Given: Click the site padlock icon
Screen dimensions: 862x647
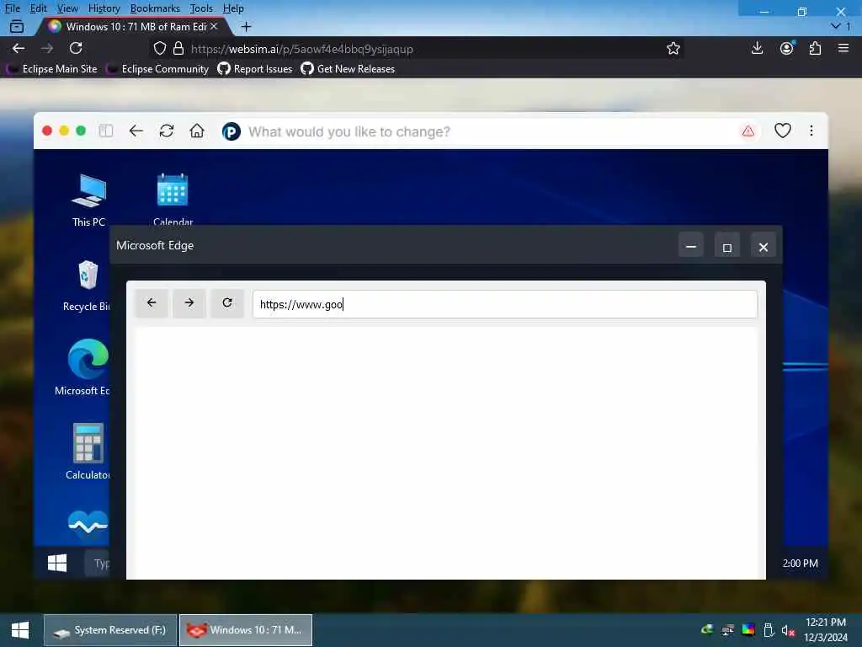Looking at the screenshot, I should coord(178,48).
